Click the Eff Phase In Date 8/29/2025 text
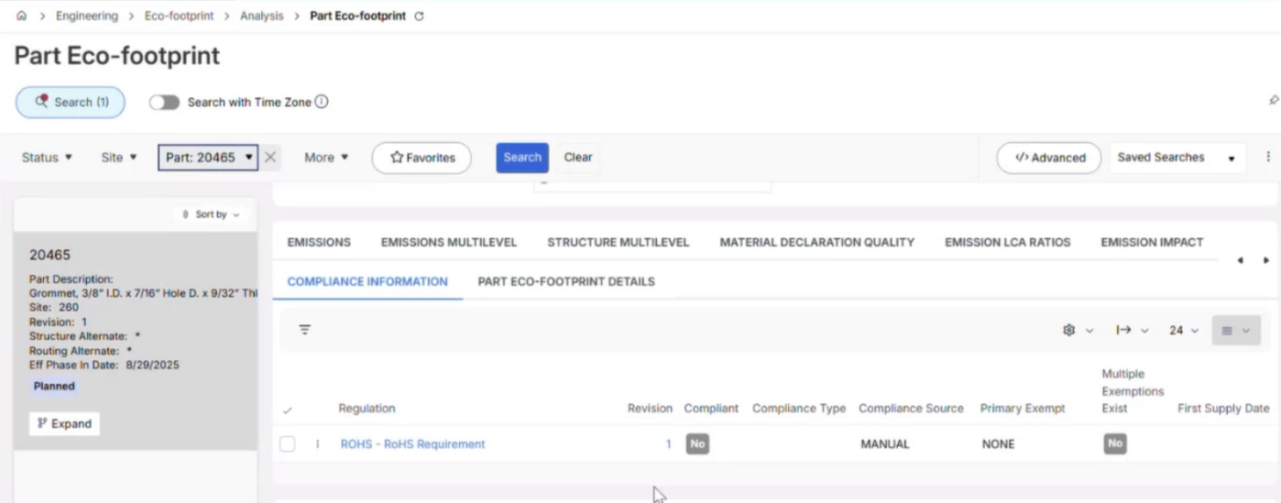Viewport: 1281px width, 503px height. [104, 365]
